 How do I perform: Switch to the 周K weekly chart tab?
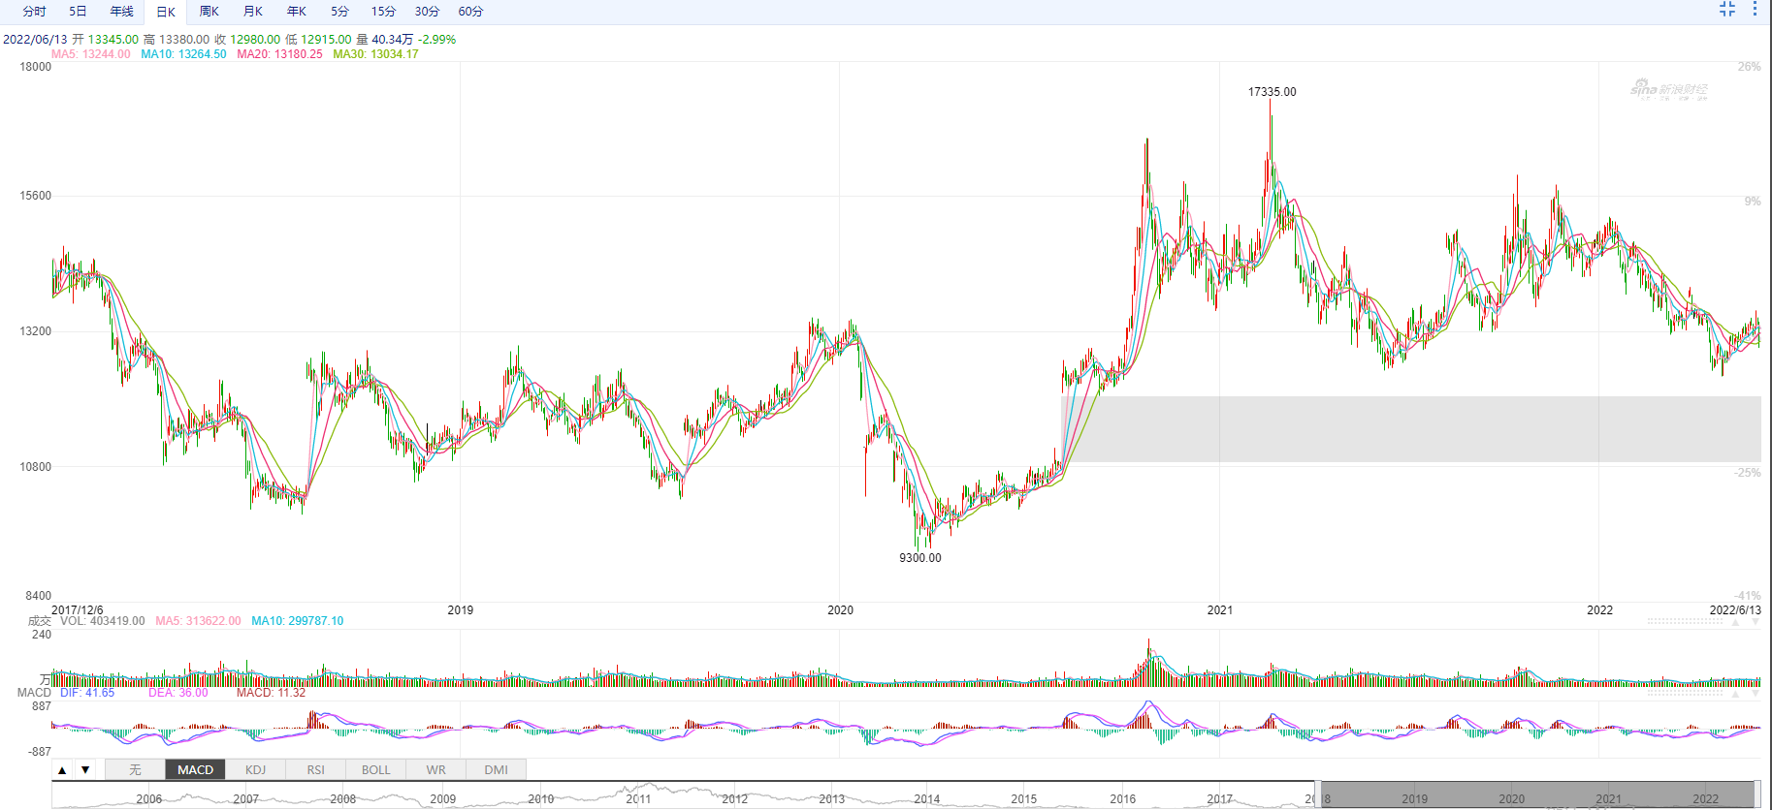pyautogui.click(x=209, y=12)
